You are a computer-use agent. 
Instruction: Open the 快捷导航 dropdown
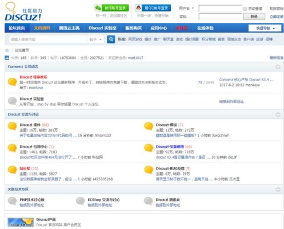coord(265,28)
